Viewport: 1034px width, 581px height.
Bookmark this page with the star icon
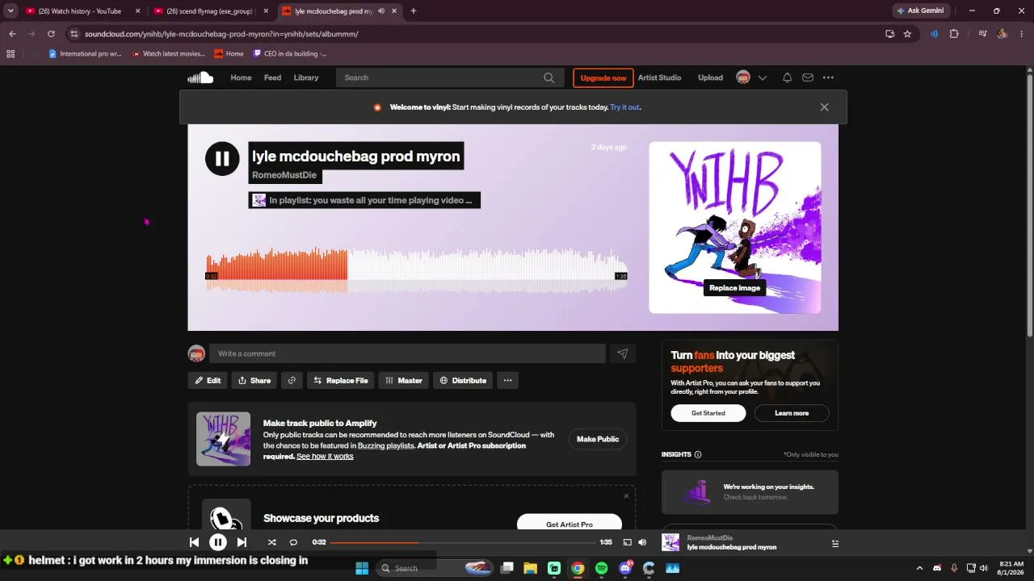click(x=908, y=34)
